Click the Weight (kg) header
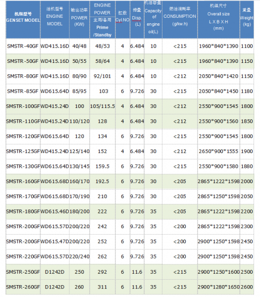 (247, 20)
